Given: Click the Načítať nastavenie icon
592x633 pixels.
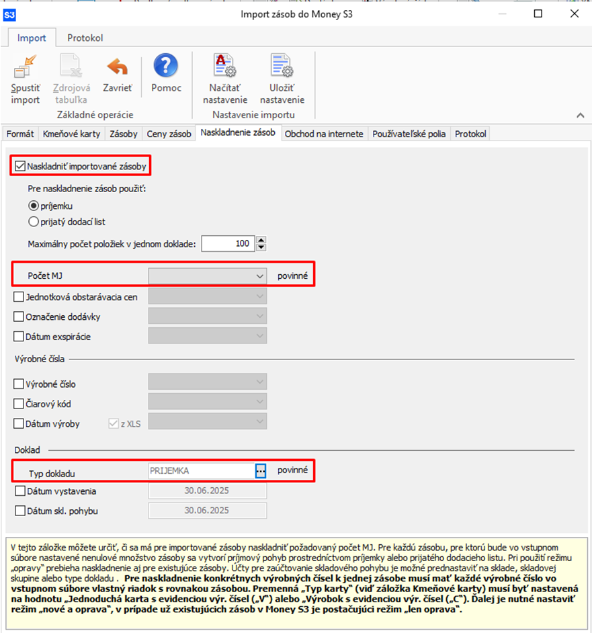Looking at the screenshot, I should (224, 65).
